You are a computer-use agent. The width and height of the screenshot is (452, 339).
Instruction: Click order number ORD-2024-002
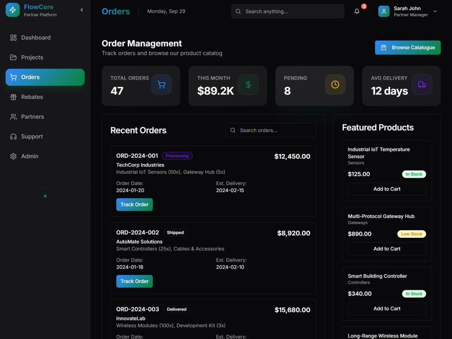pos(137,233)
